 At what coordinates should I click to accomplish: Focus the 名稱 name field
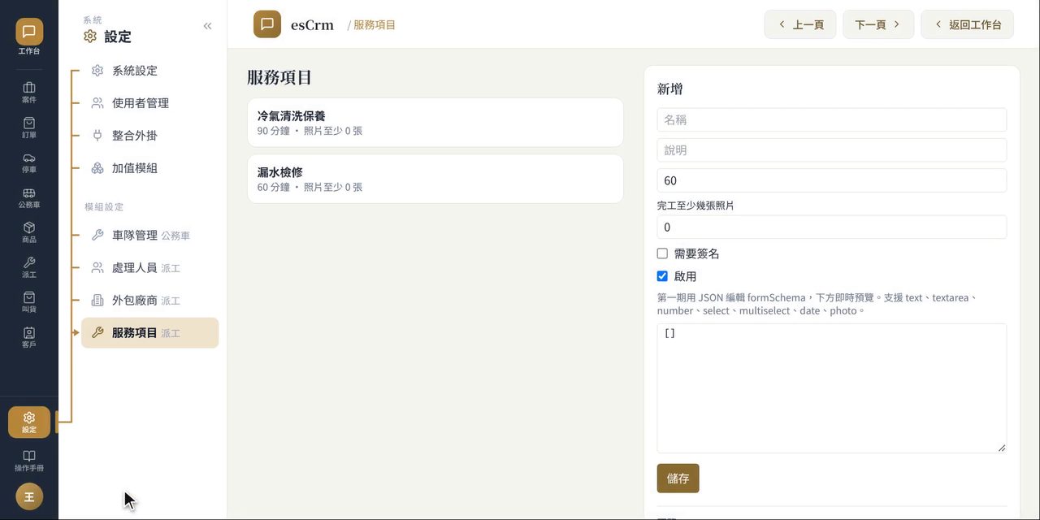coord(832,119)
